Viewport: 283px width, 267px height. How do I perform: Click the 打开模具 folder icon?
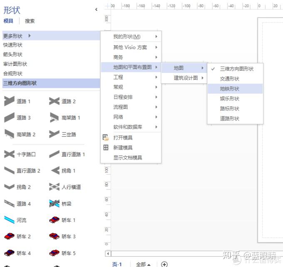click(x=106, y=137)
